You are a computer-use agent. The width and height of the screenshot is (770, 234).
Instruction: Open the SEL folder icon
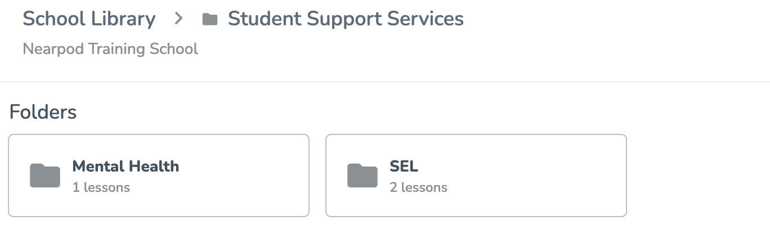pyautogui.click(x=362, y=175)
